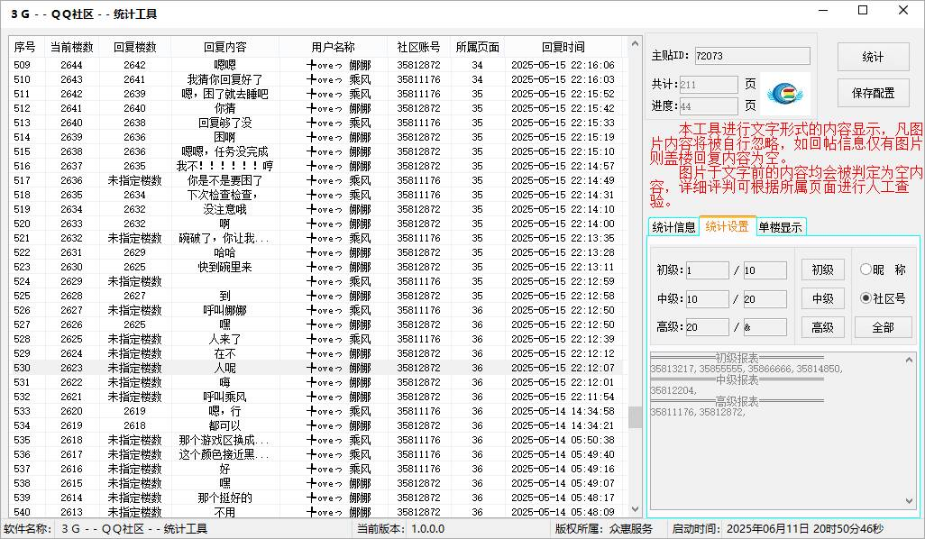Click the 当前楼数 column header
This screenshot has height=539, width=925.
71,47
